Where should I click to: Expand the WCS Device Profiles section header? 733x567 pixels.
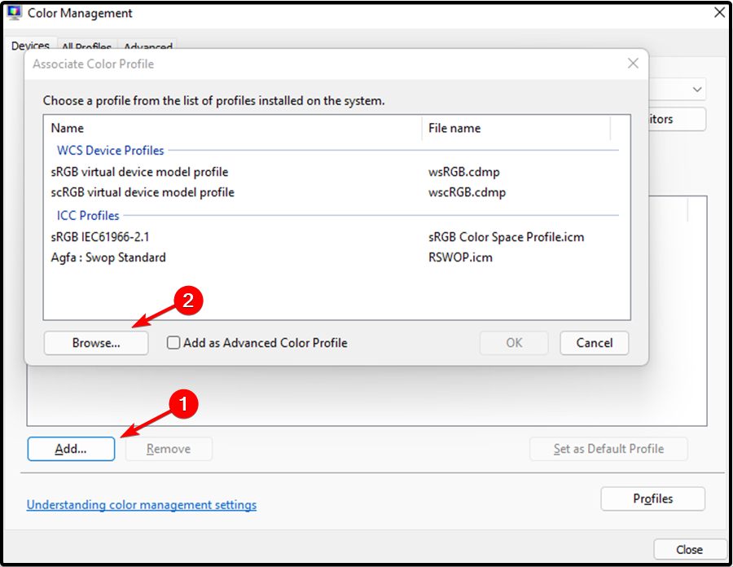pyautogui.click(x=109, y=150)
